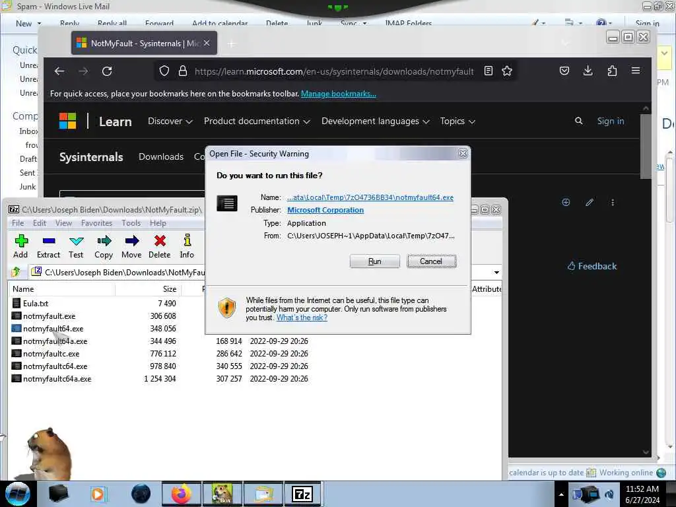Screen dimensions: 676x507
Task: Open the Pocket save icon in Firefox
Action: pos(564,71)
